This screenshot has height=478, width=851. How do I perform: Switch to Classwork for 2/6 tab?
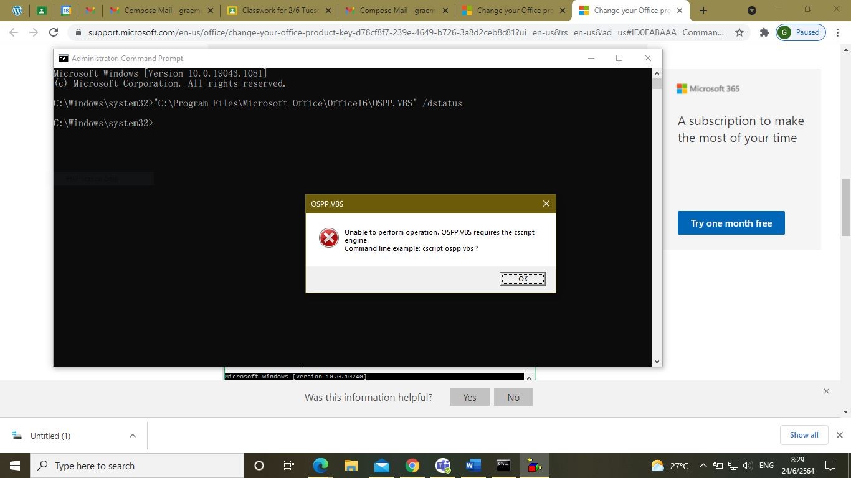pyautogui.click(x=278, y=11)
